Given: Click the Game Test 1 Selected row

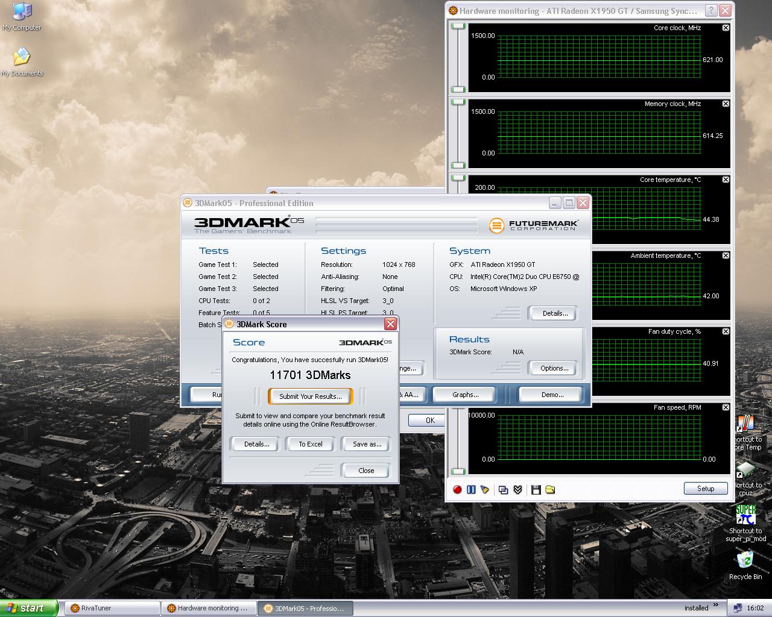Looking at the screenshot, I should click(x=238, y=265).
